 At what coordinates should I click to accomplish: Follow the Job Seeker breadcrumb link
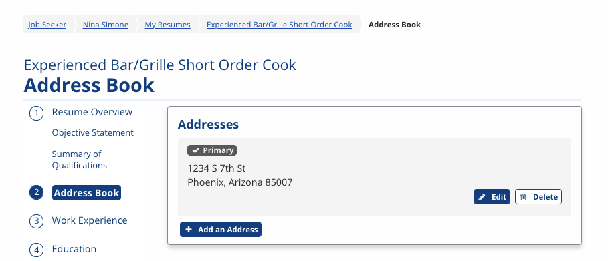47,25
